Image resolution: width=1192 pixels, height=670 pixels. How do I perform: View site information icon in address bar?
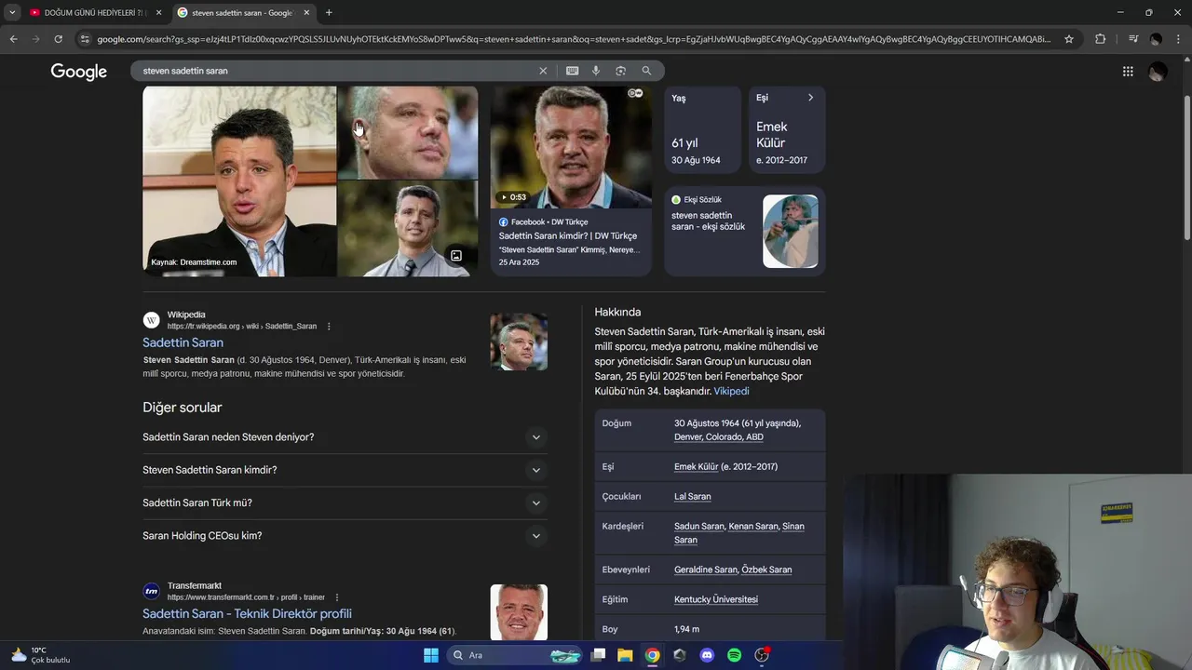pyautogui.click(x=85, y=39)
